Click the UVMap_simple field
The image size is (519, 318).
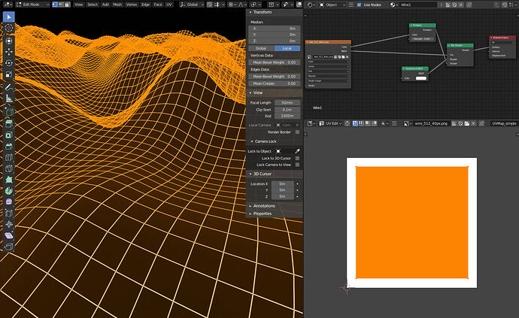pyautogui.click(x=504, y=123)
